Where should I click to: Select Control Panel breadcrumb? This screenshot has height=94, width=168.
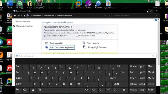36,16
